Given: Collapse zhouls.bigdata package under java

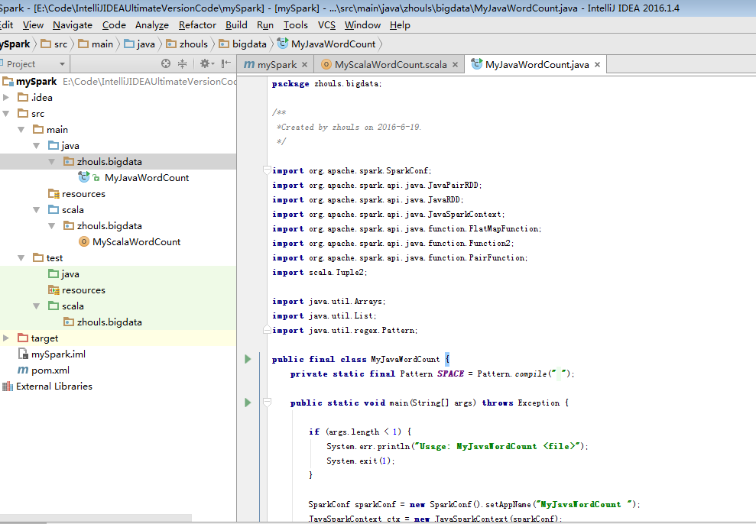Looking at the screenshot, I should pos(52,161).
